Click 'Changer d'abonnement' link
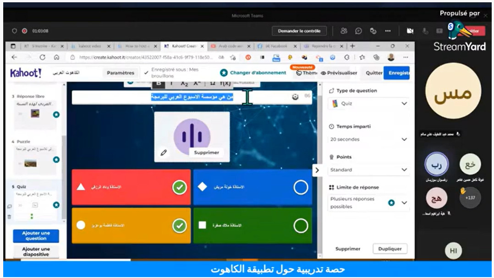This screenshot has height=278, width=494. (253, 73)
